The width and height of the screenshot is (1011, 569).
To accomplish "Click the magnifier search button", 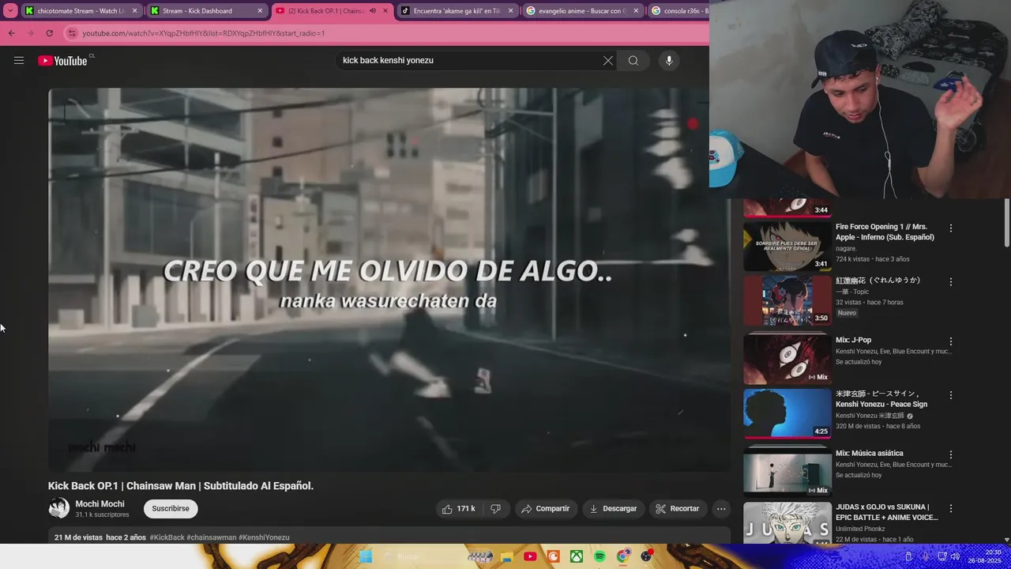I will click(x=633, y=61).
